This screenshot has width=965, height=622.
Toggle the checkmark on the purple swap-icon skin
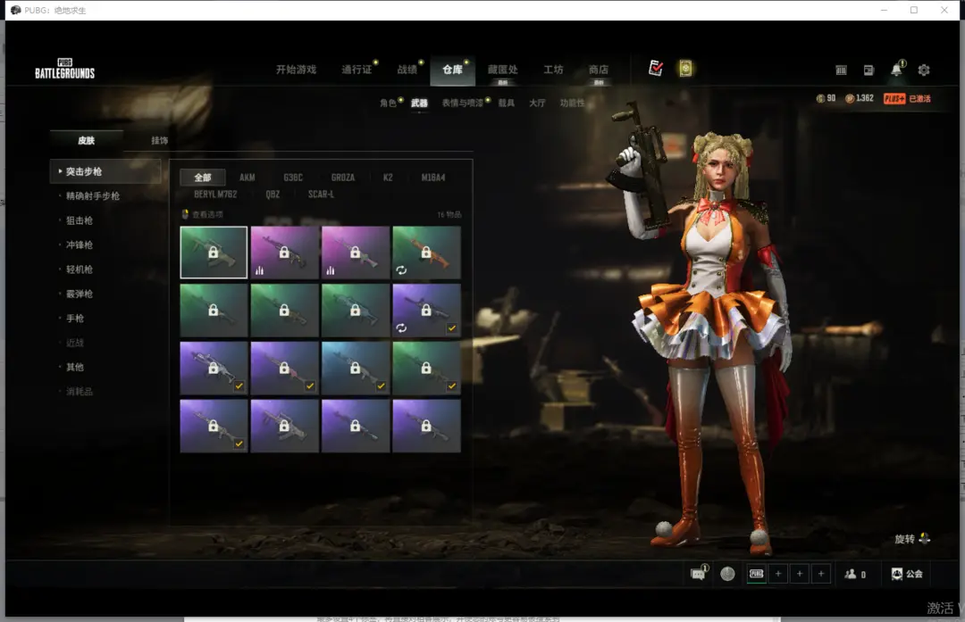click(x=452, y=328)
